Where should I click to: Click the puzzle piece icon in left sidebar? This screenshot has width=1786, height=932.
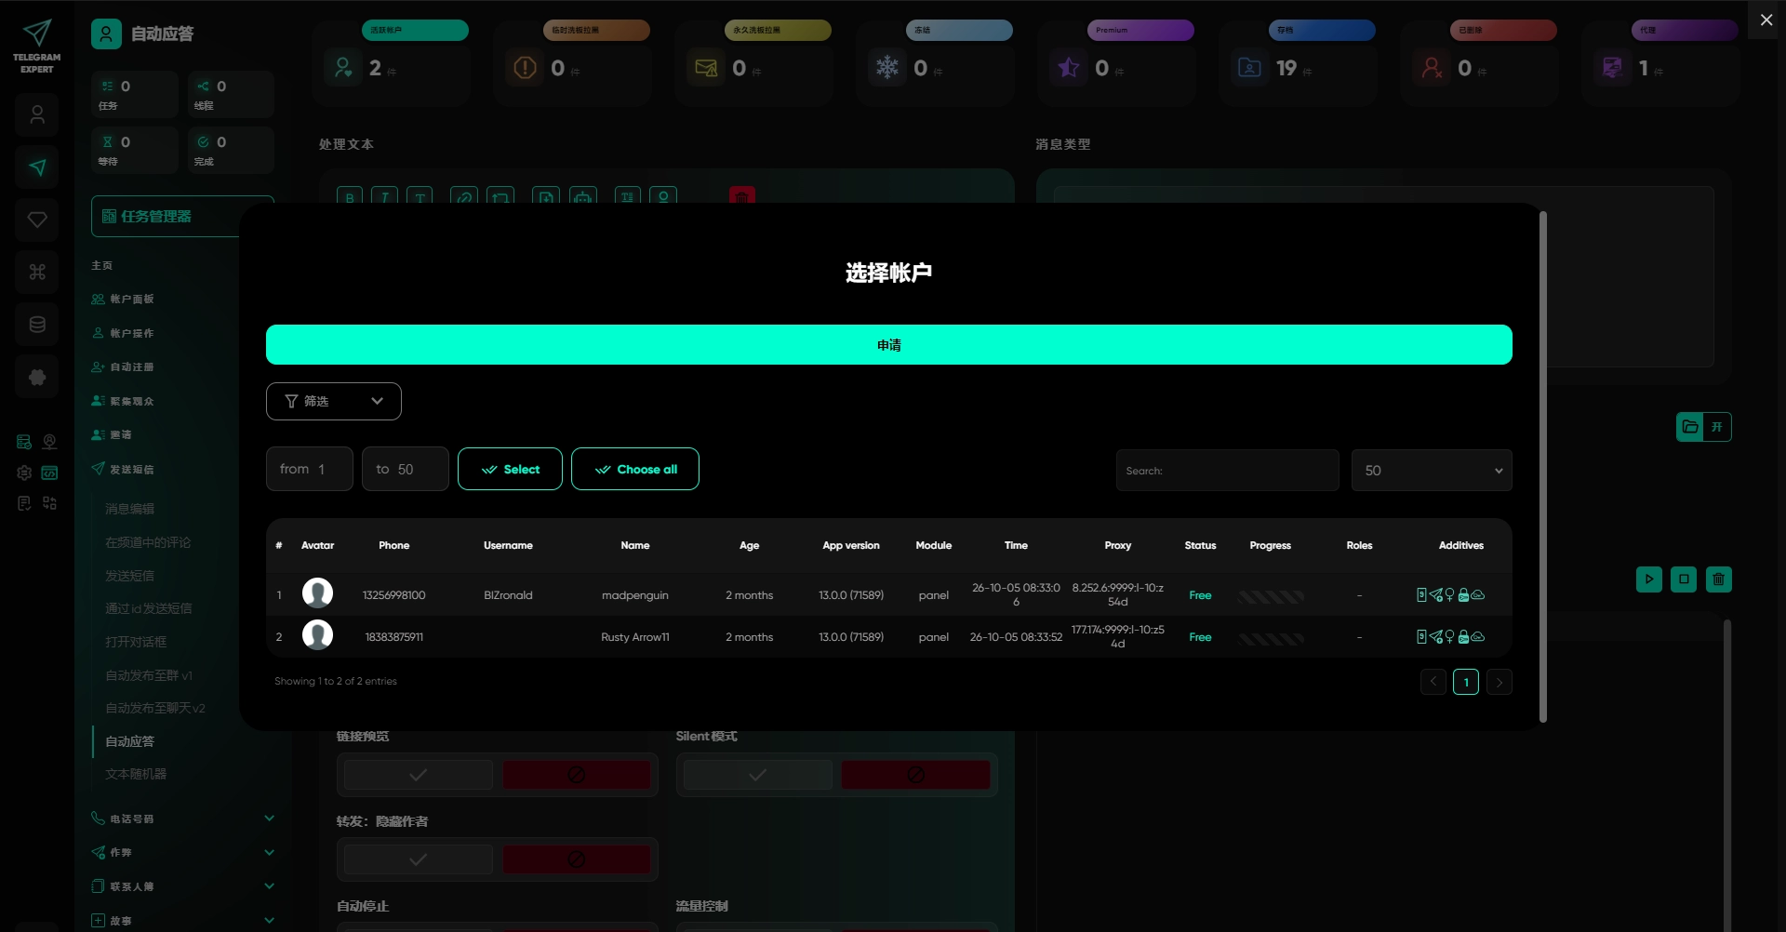[37, 377]
